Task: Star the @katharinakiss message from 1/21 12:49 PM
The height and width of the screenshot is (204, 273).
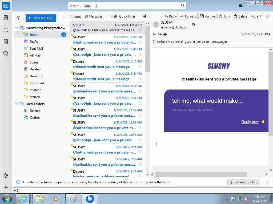Action: tap(140, 42)
